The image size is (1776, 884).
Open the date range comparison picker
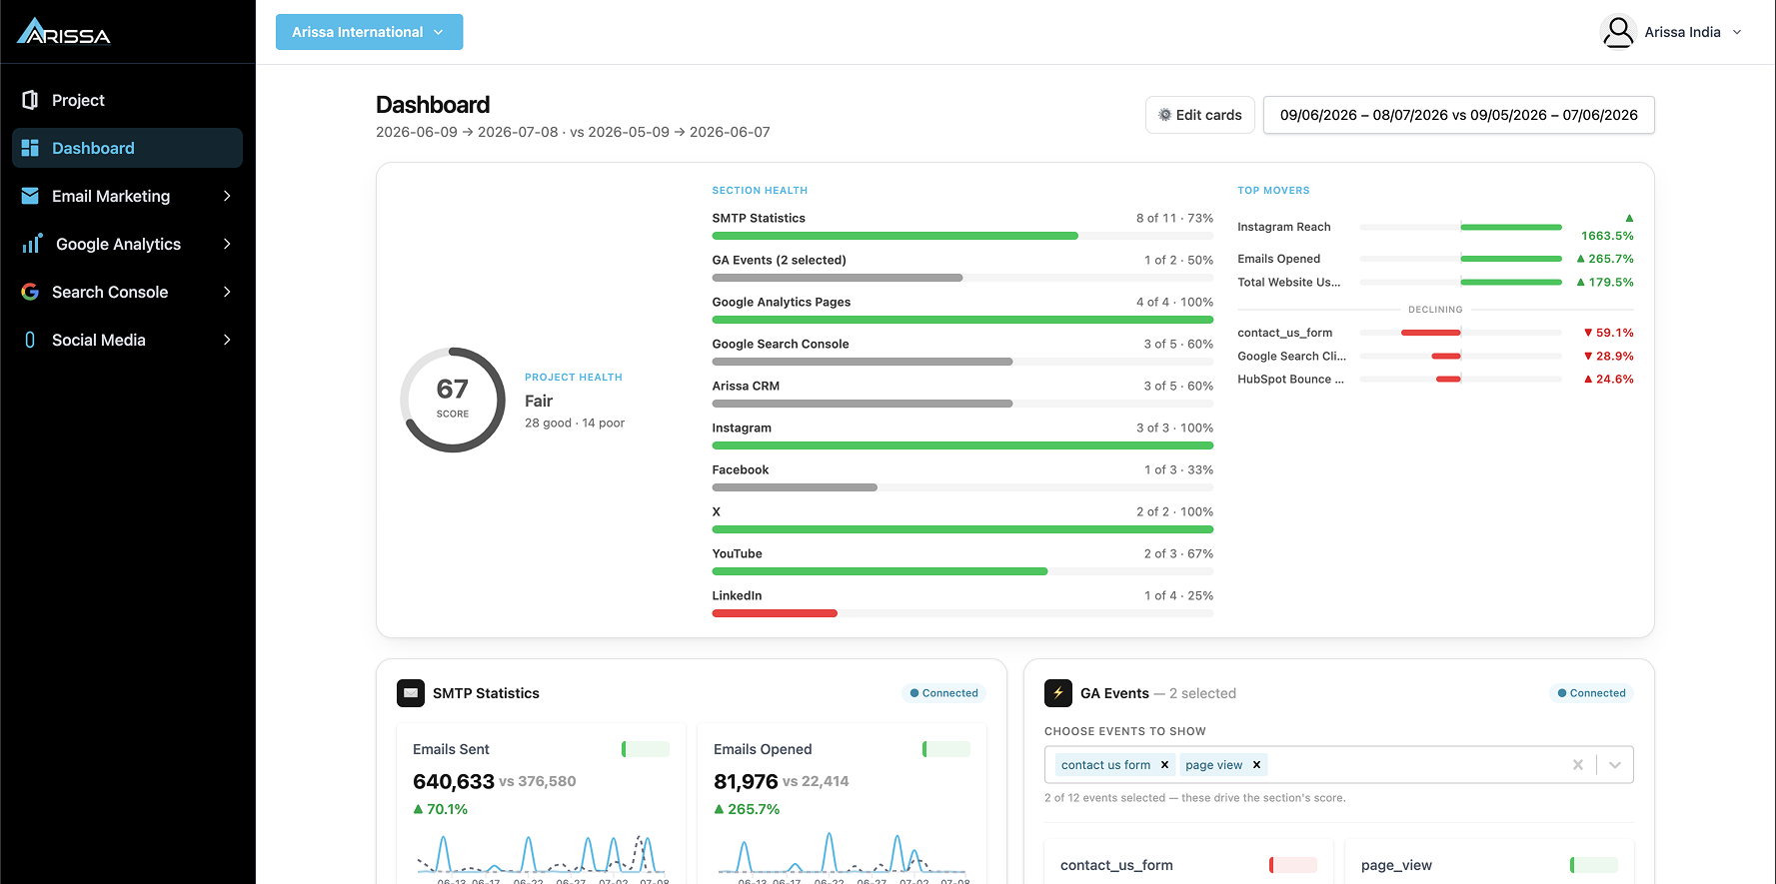[x=1459, y=115]
